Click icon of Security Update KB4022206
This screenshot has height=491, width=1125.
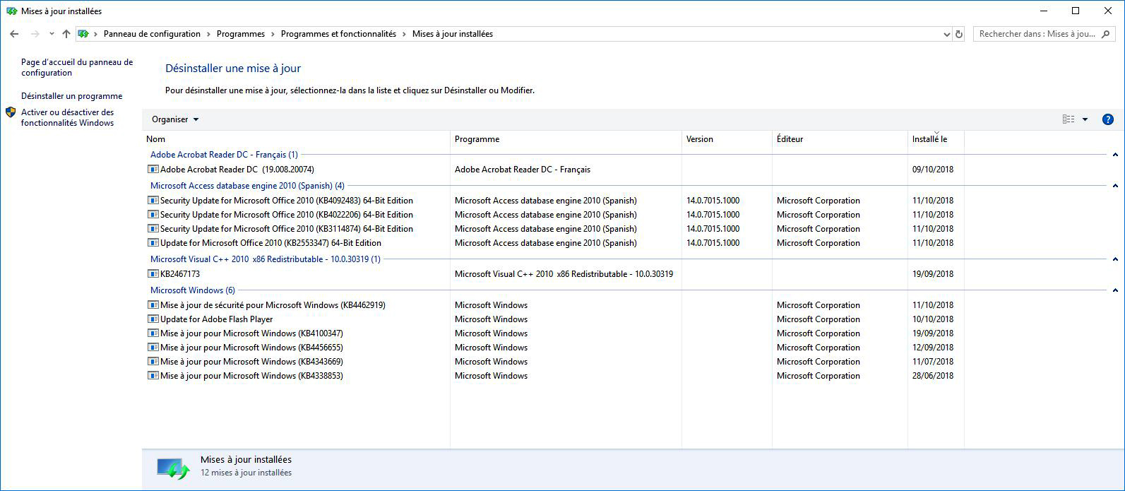153,215
